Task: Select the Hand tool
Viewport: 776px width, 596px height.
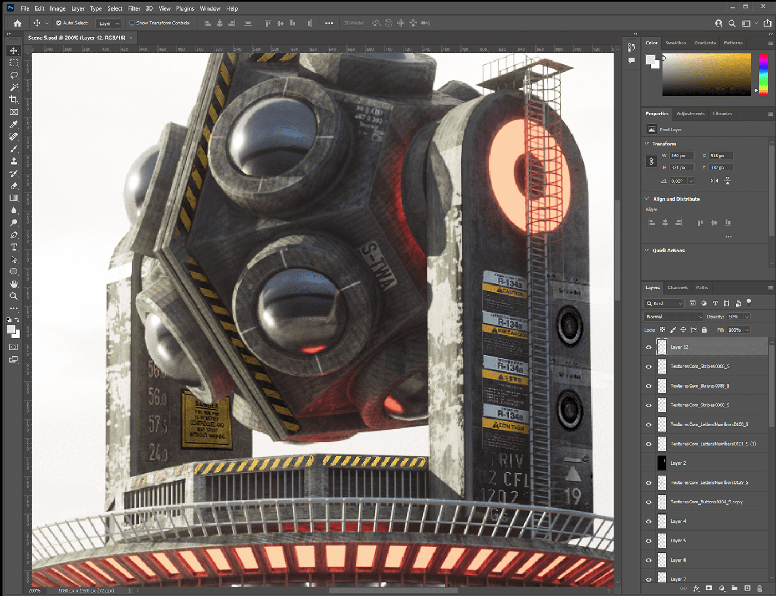Action: tap(14, 284)
